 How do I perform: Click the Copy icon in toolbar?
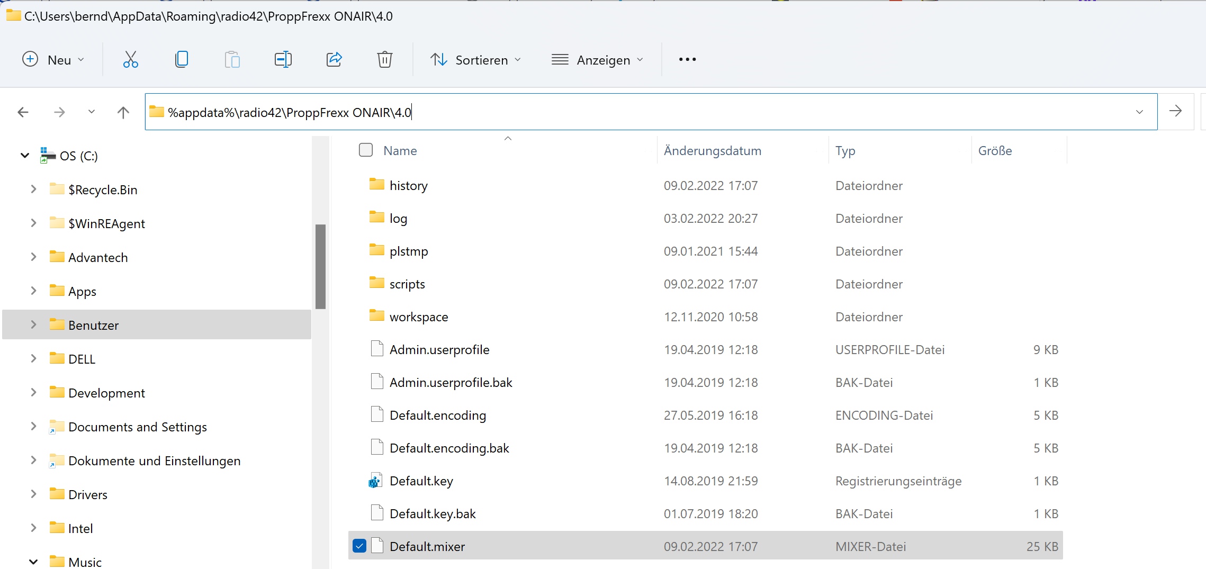tap(181, 59)
